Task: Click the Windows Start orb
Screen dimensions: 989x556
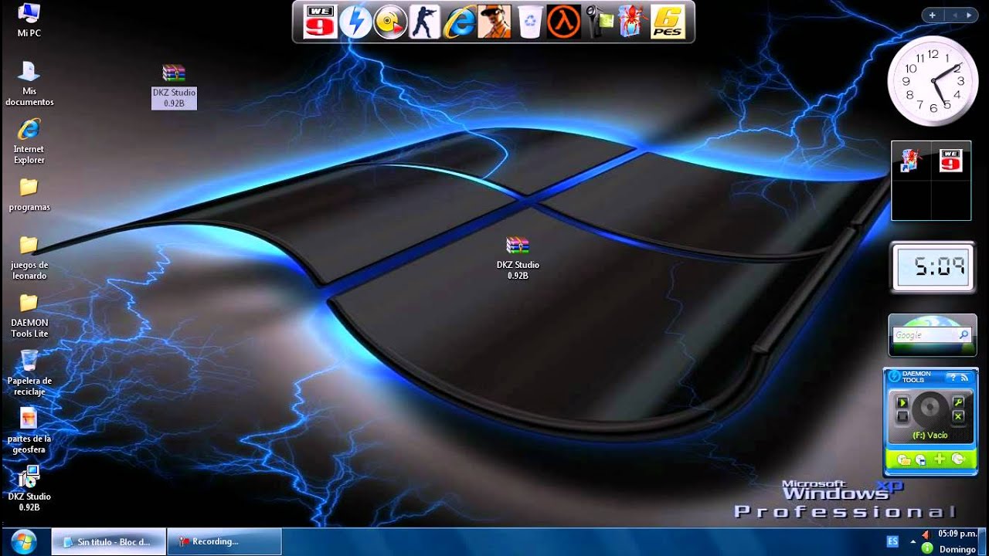Action: point(23,541)
